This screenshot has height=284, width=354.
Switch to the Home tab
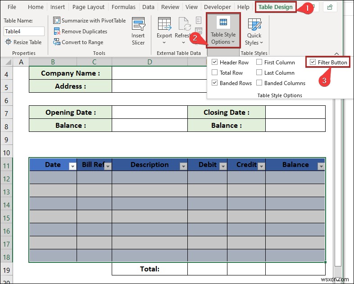pyautogui.click(x=36, y=7)
